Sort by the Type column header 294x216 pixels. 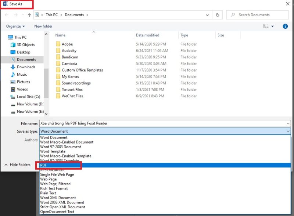click(x=184, y=35)
